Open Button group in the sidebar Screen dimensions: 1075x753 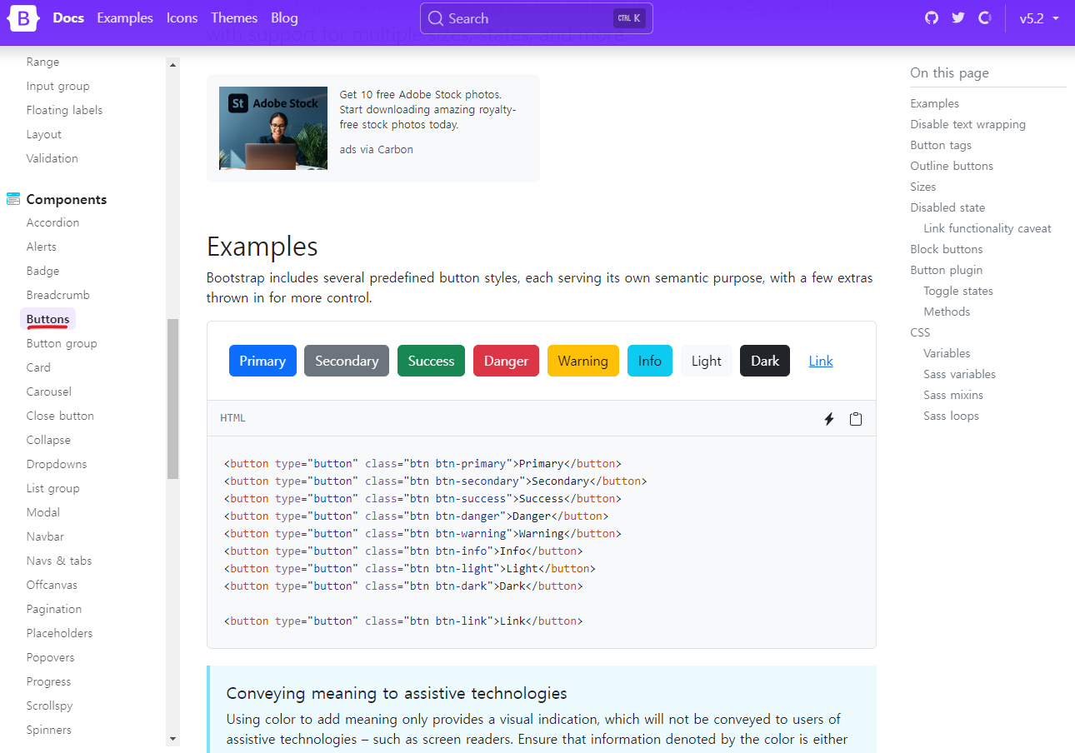62,343
